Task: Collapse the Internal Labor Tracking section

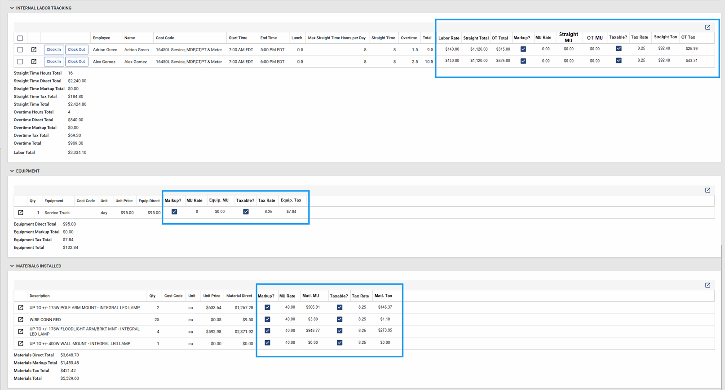Action: (x=12, y=8)
